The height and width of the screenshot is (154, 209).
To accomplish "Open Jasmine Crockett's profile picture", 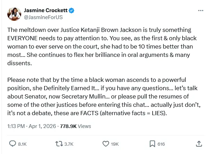I will [14, 14].
